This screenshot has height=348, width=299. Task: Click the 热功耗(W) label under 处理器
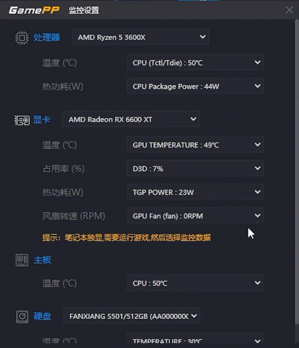click(63, 86)
